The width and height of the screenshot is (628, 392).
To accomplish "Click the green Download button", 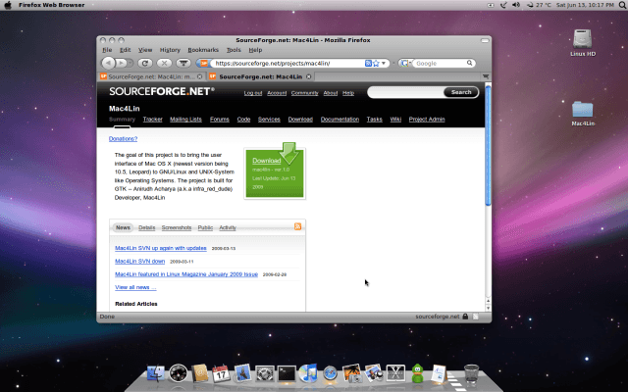I will tap(275, 171).
